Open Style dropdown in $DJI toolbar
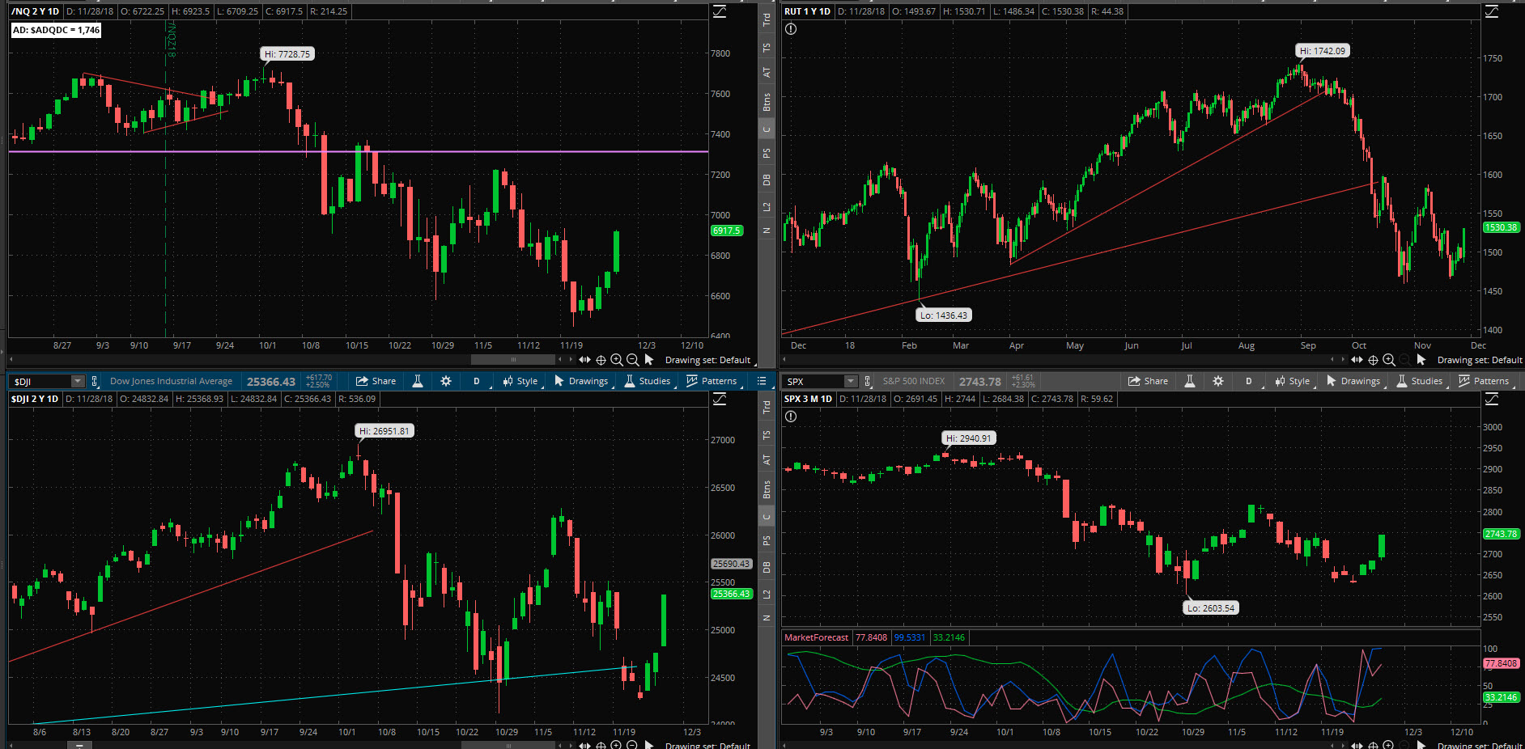Screen dimensions: 1525x749 tap(520, 381)
